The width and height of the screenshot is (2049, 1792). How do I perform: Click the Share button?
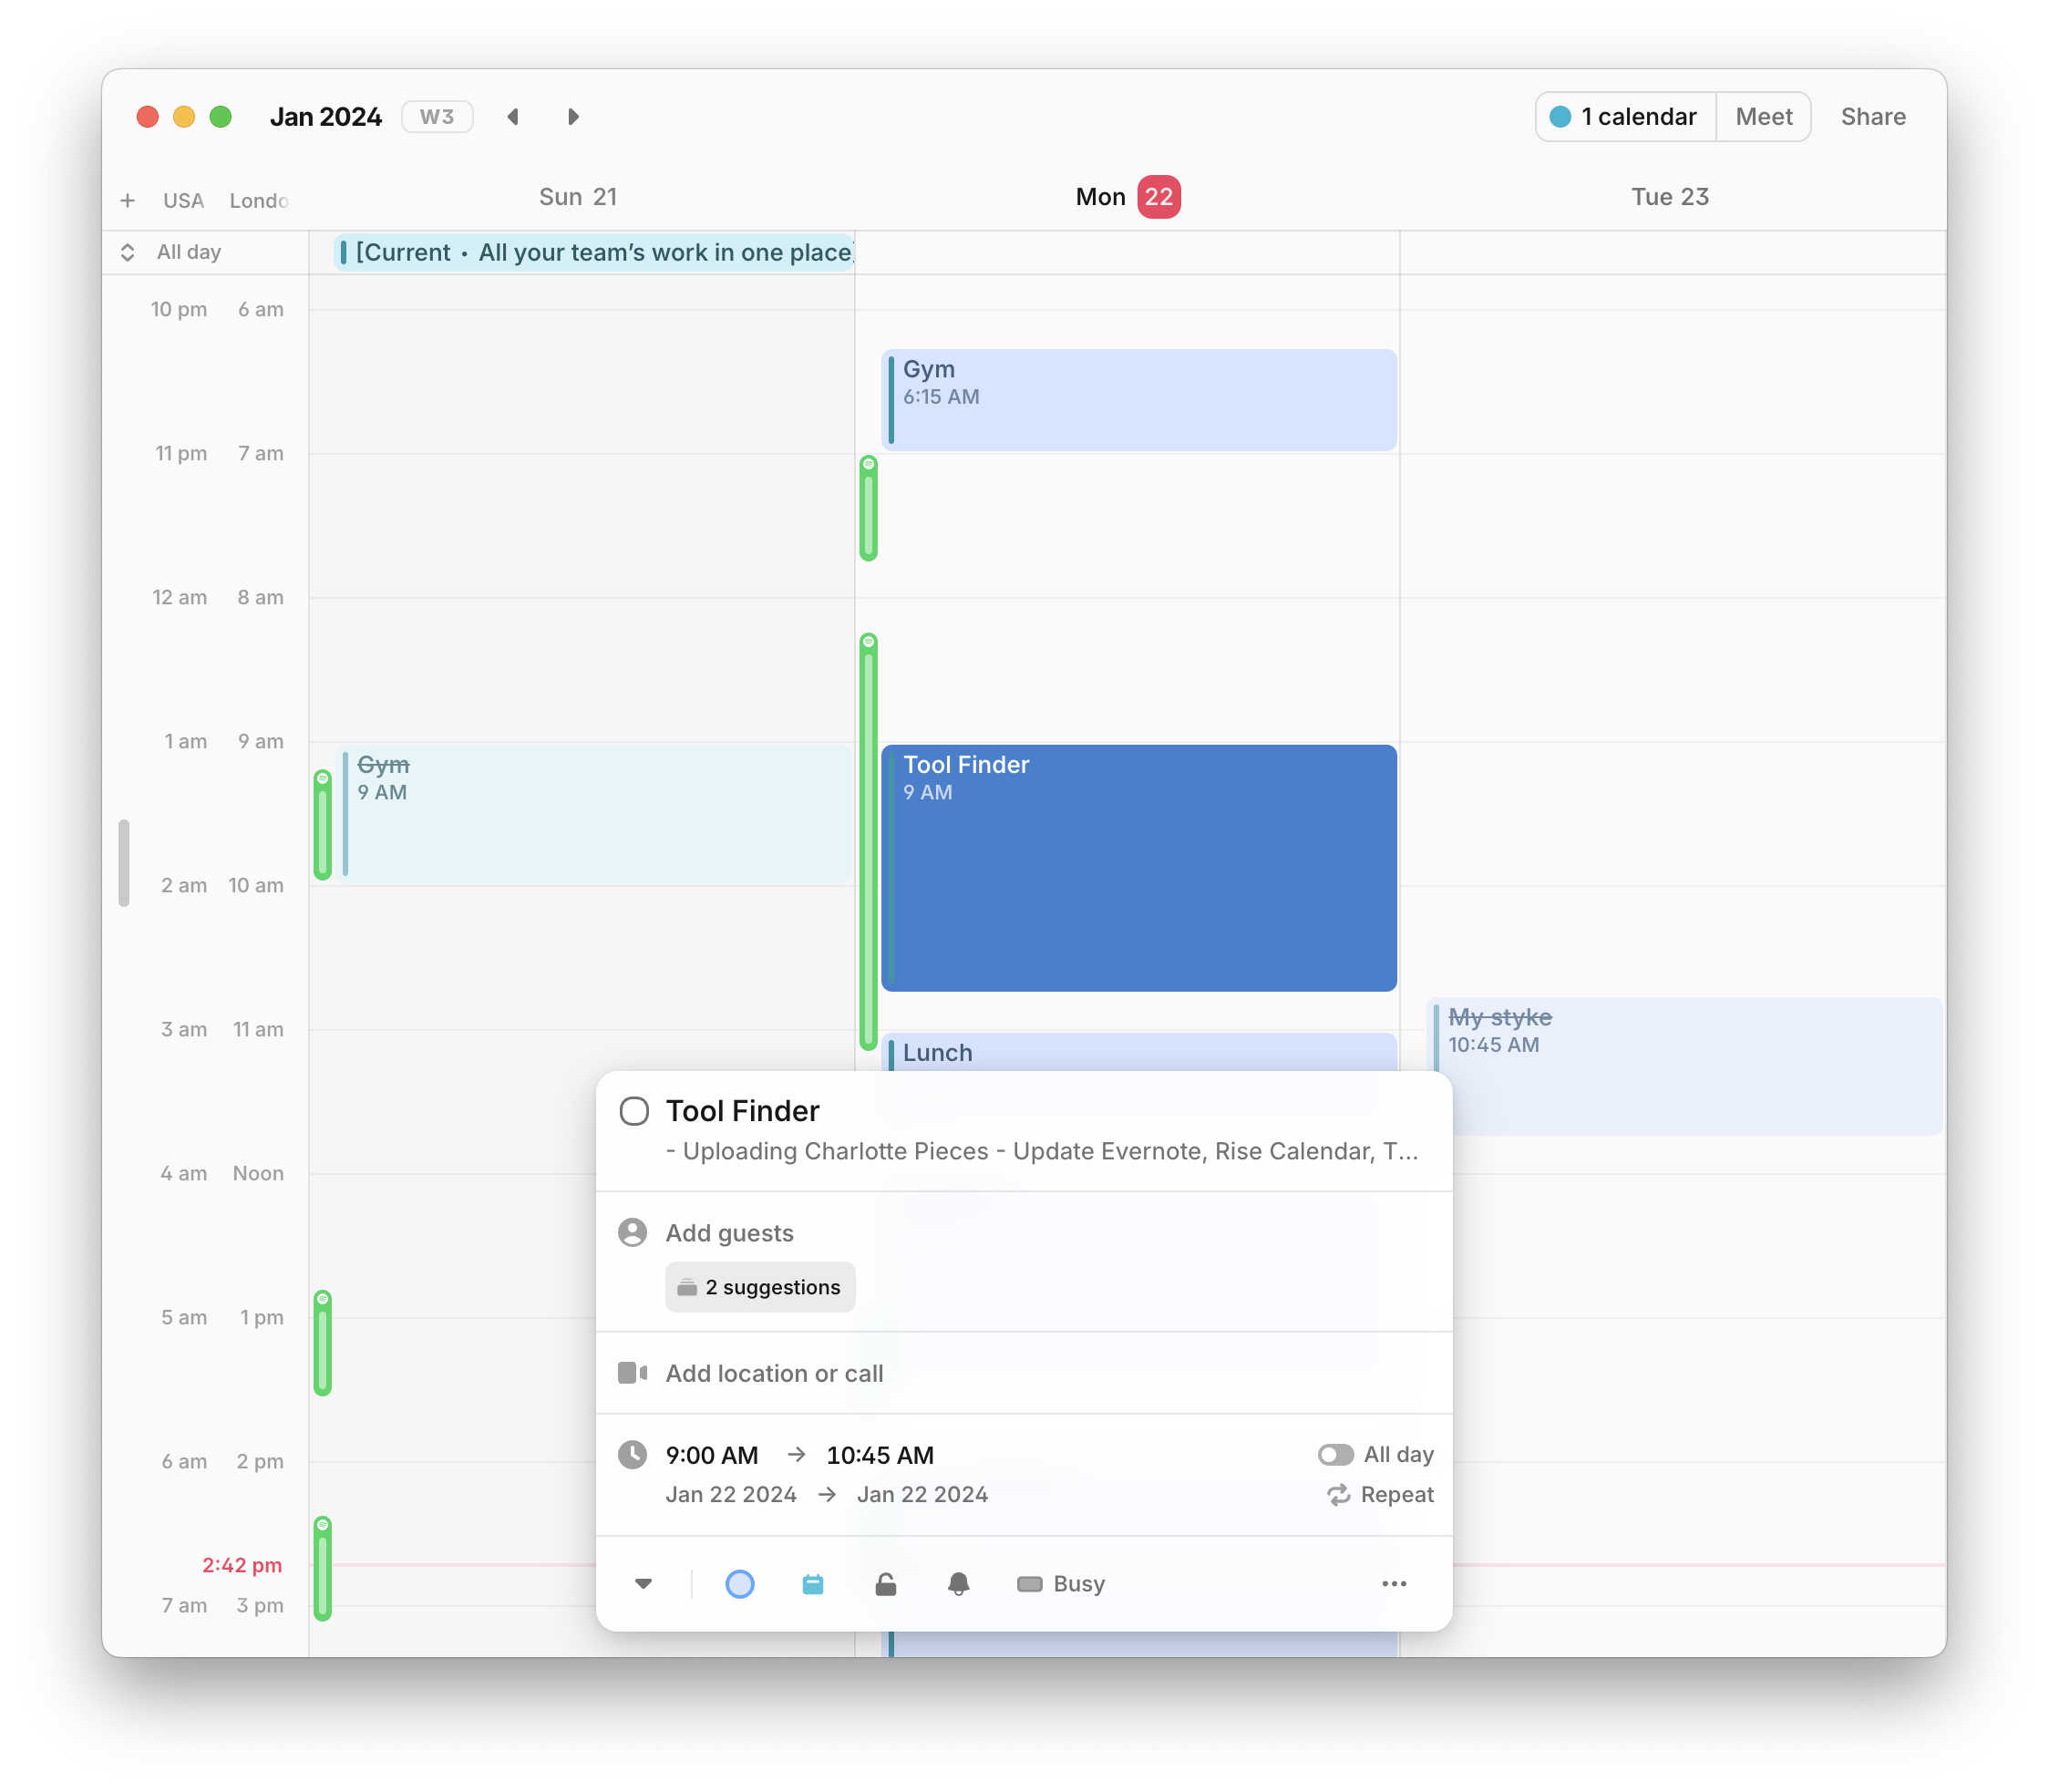[1872, 117]
